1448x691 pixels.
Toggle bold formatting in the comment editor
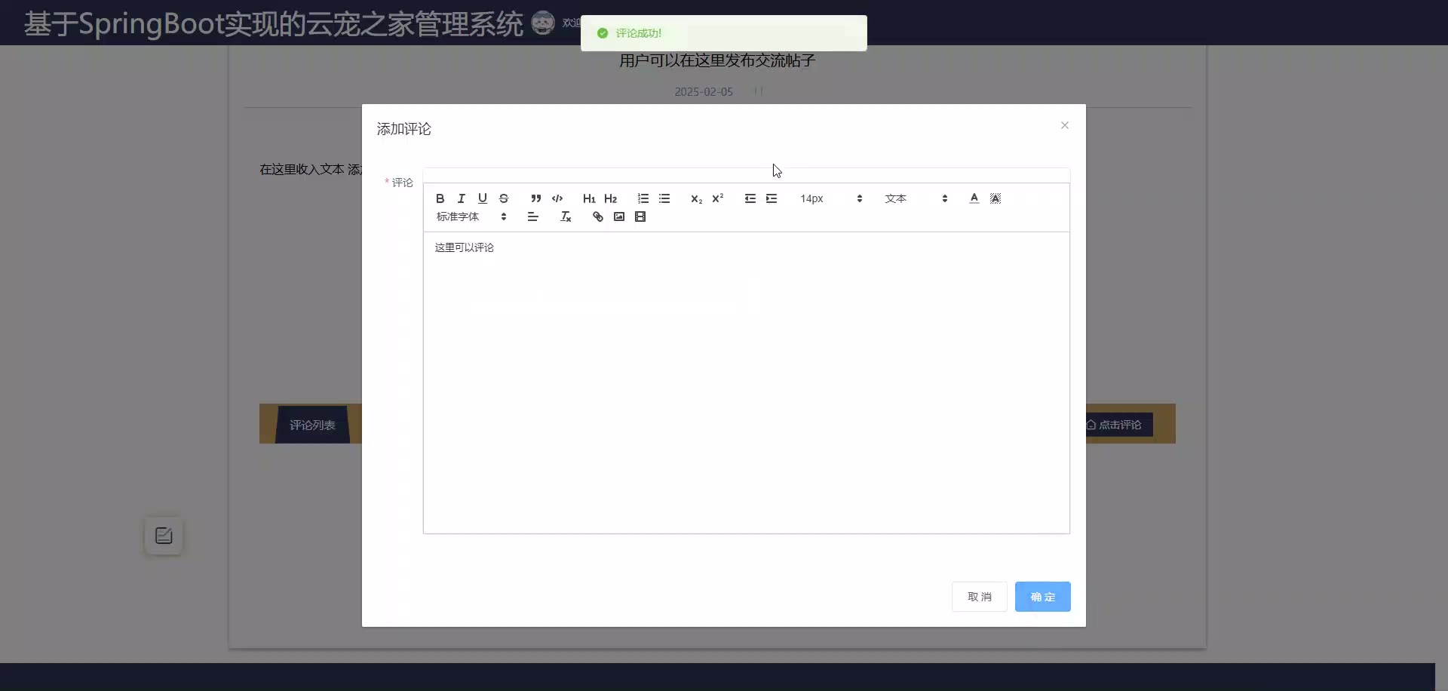coord(440,198)
